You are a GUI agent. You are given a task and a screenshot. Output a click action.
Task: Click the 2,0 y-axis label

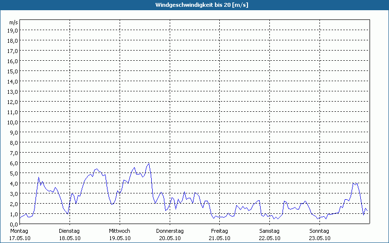pos(14,204)
